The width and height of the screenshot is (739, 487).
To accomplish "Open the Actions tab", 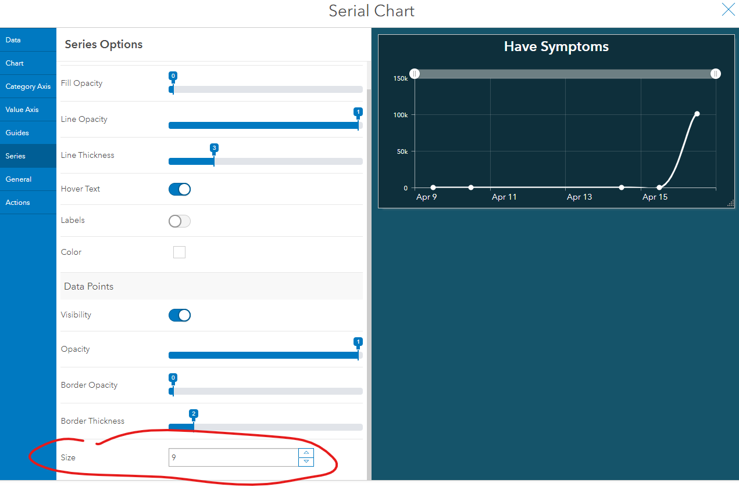I will (17, 203).
